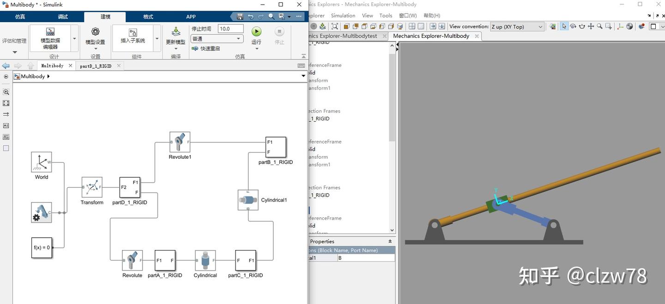The width and height of the screenshot is (665, 304).
Task: Click the 停止 stop button
Action: coord(279,31)
